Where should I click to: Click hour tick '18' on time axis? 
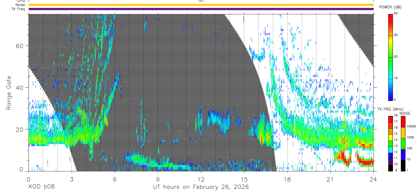point(287,179)
